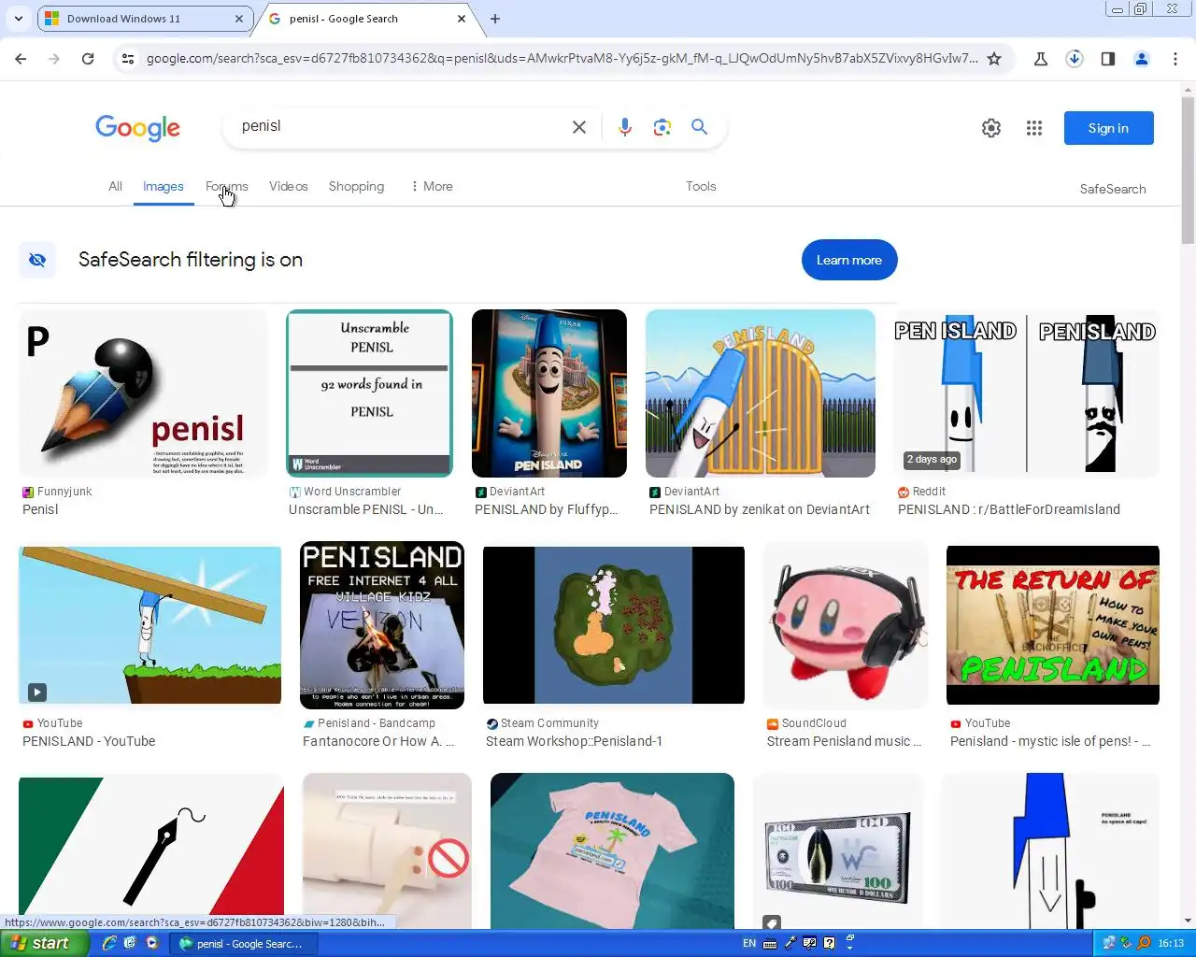Expand the More search options menu
The image size is (1196, 957).
click(x=432, y=186)
